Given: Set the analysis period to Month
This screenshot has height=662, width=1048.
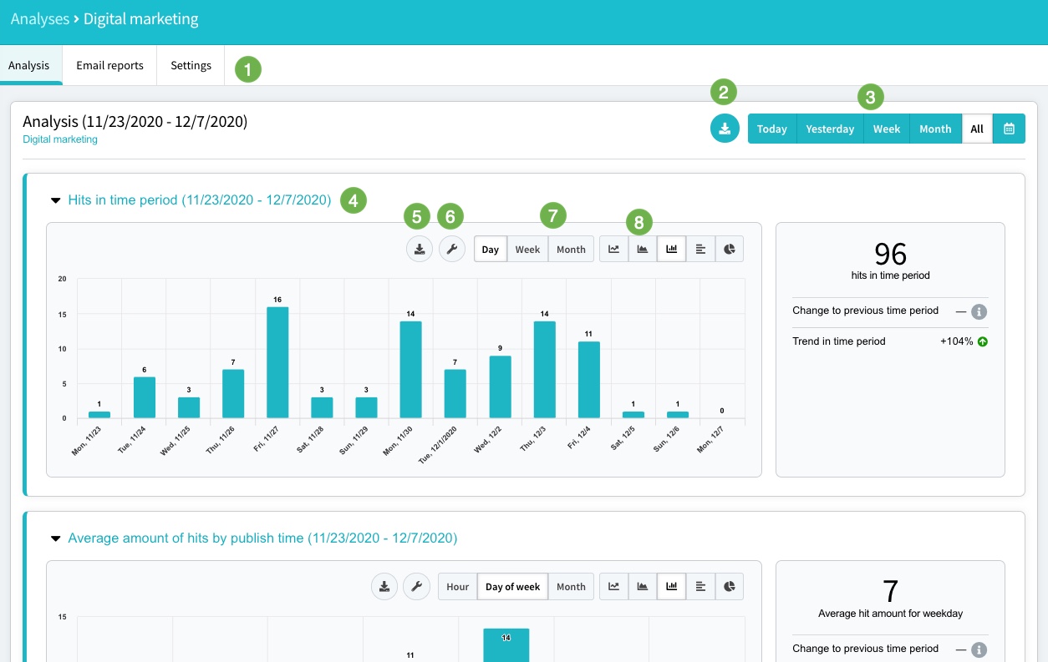Looking at the screenshot, I should (935, 129).
